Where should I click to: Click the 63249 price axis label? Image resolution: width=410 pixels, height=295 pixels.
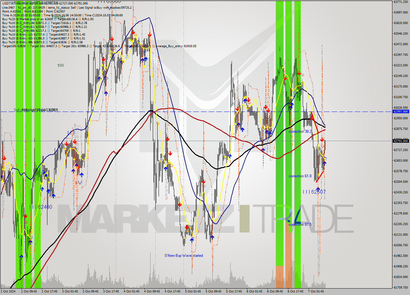[x=400, y=76]
